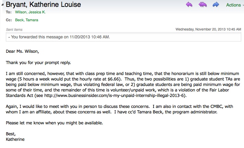Image resolution: width=244 pixels, height=148 pixels.
Task: Click the Reply All double-arrow icon
Action: click(203, 4)
